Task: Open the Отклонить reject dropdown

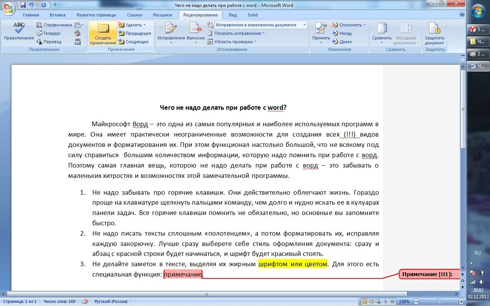Action: pyautogui.click(x=349, y=25)
